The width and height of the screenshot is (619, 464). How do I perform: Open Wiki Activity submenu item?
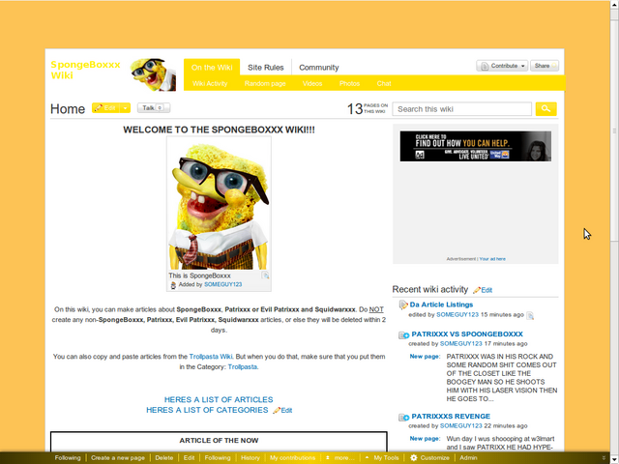[210, 84]
